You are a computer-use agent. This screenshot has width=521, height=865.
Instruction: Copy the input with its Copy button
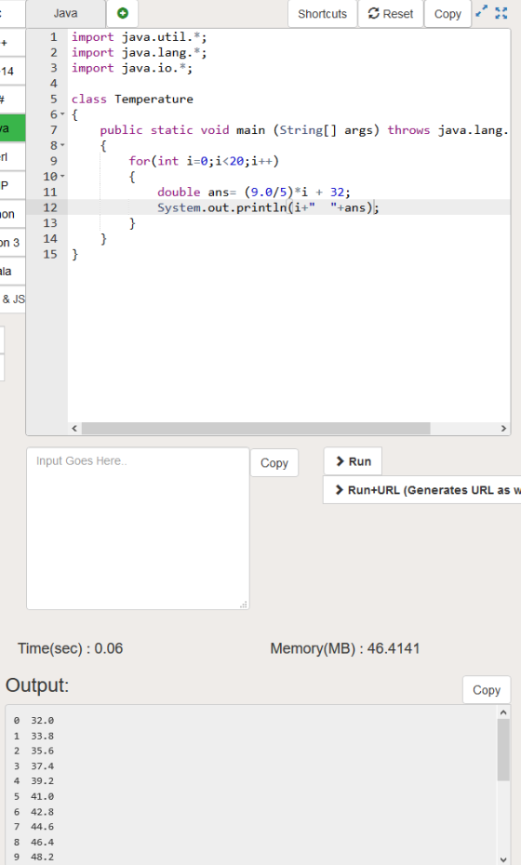pyautogui.click(x=274, y=463)
